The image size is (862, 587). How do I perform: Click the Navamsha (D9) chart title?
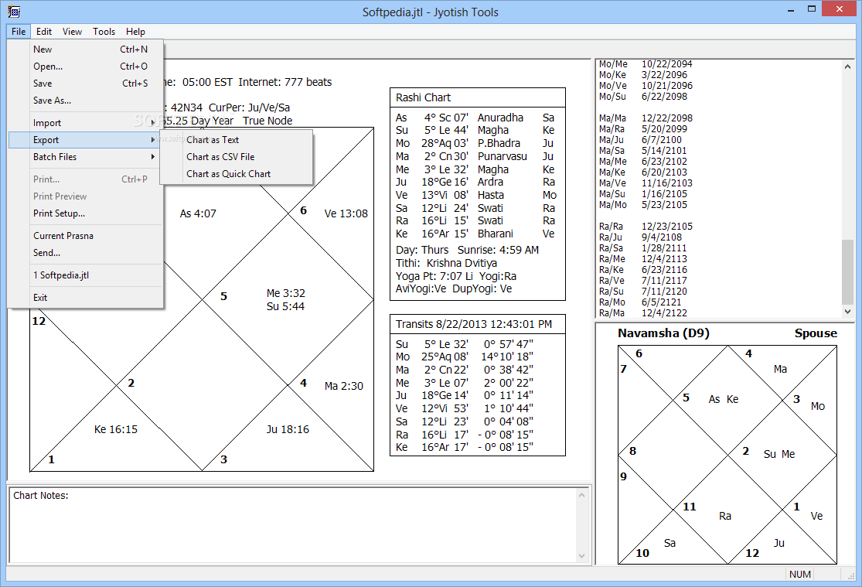click(x=663, y=333)
